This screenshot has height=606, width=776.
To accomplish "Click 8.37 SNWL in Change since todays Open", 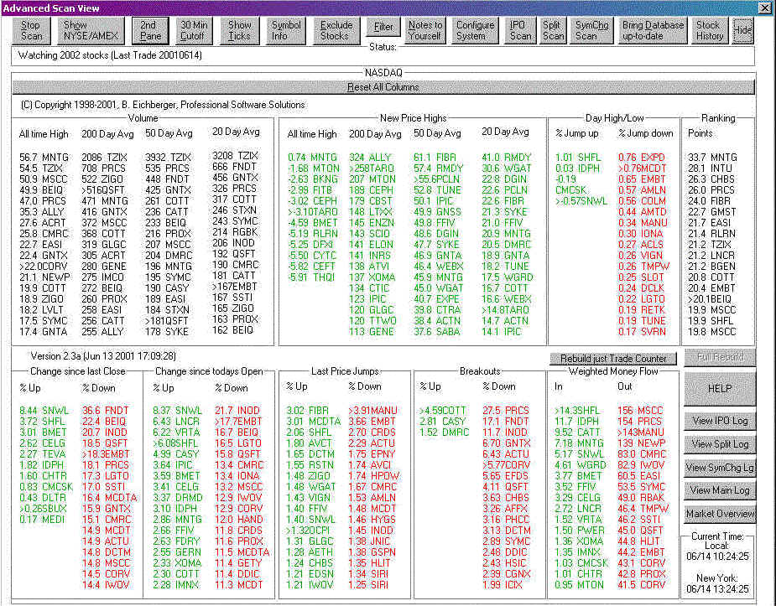I will (x=177, y=410).
